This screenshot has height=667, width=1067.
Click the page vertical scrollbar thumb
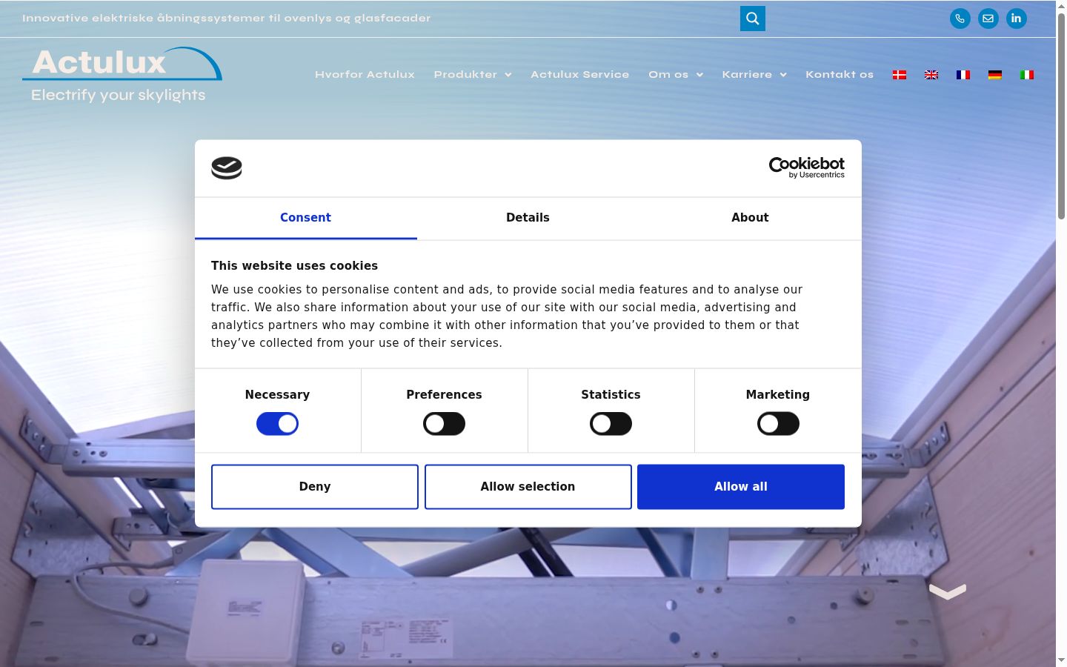(1061, 116)
